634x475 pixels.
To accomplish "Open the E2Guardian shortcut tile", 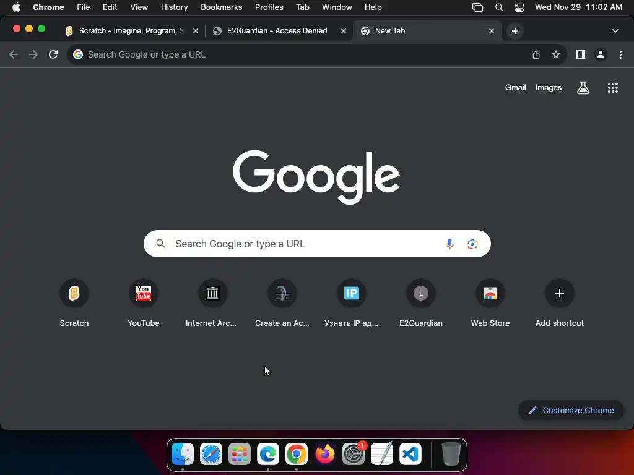I will (x=421, y=303).
